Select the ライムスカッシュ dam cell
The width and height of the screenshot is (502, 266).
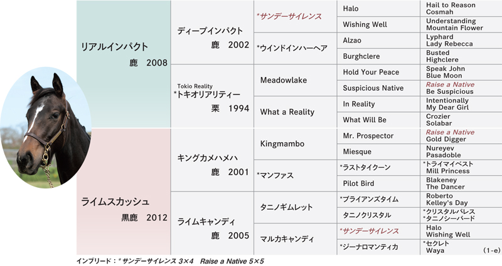point(124,192)
